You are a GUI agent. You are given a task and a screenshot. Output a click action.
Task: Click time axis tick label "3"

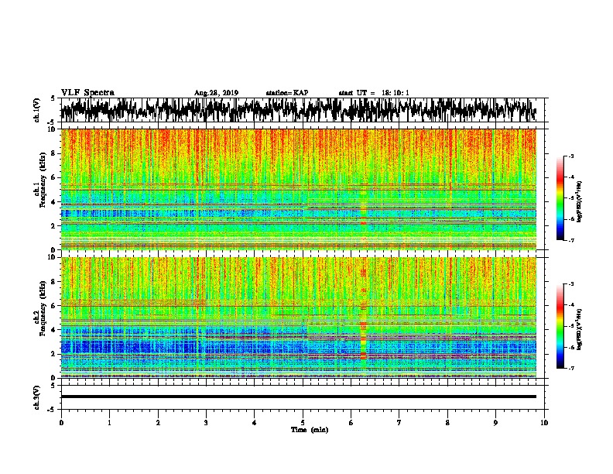click(x=206, y=423)
